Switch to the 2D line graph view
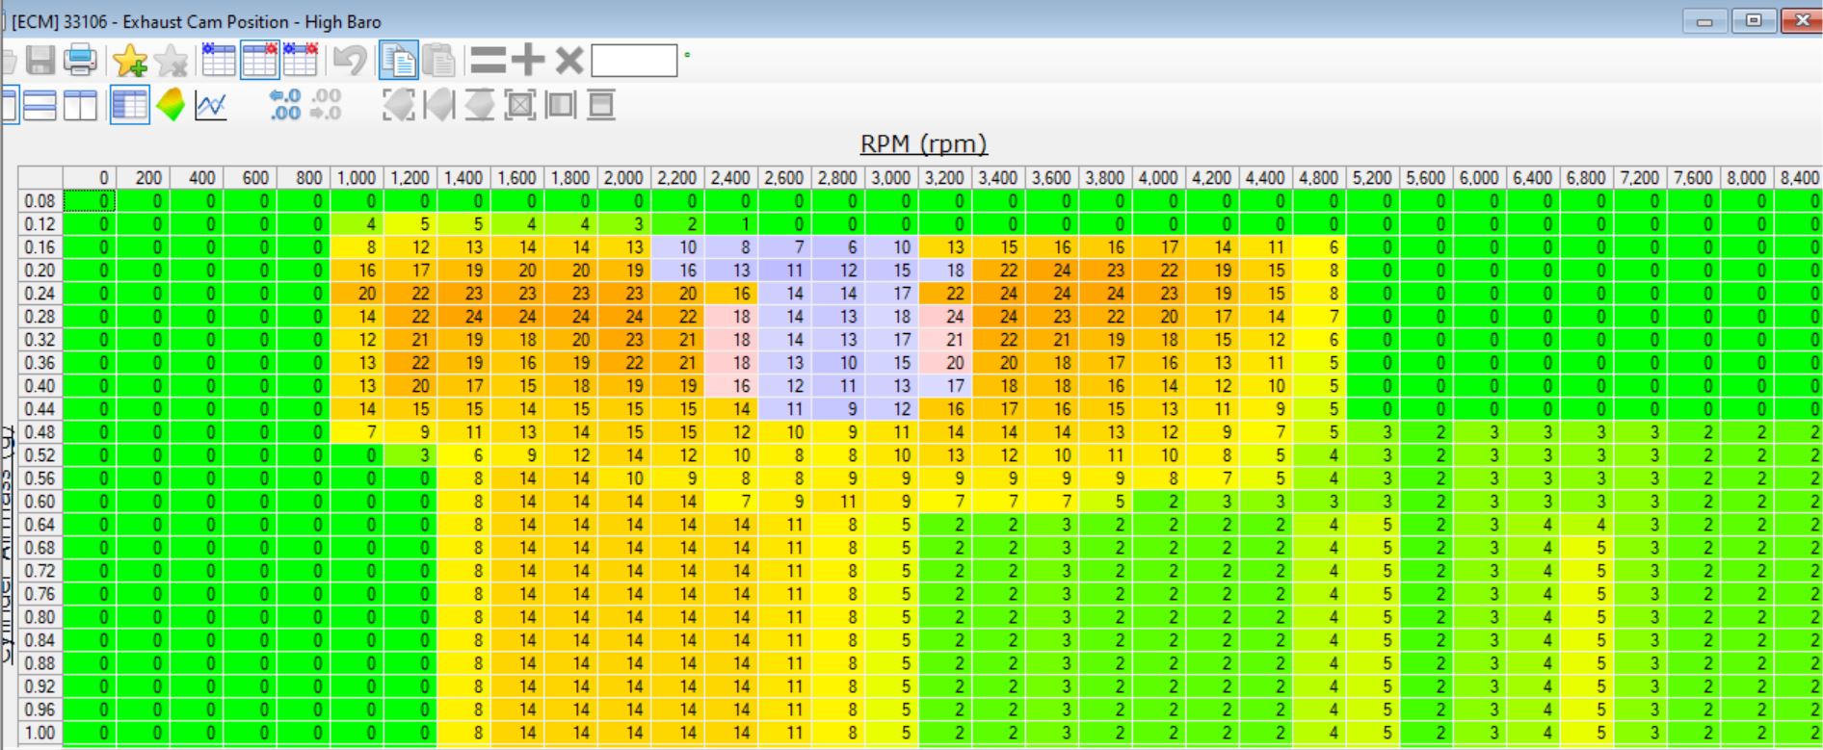Viewport: 1823px width, 750px height. (x=210, y=105)
